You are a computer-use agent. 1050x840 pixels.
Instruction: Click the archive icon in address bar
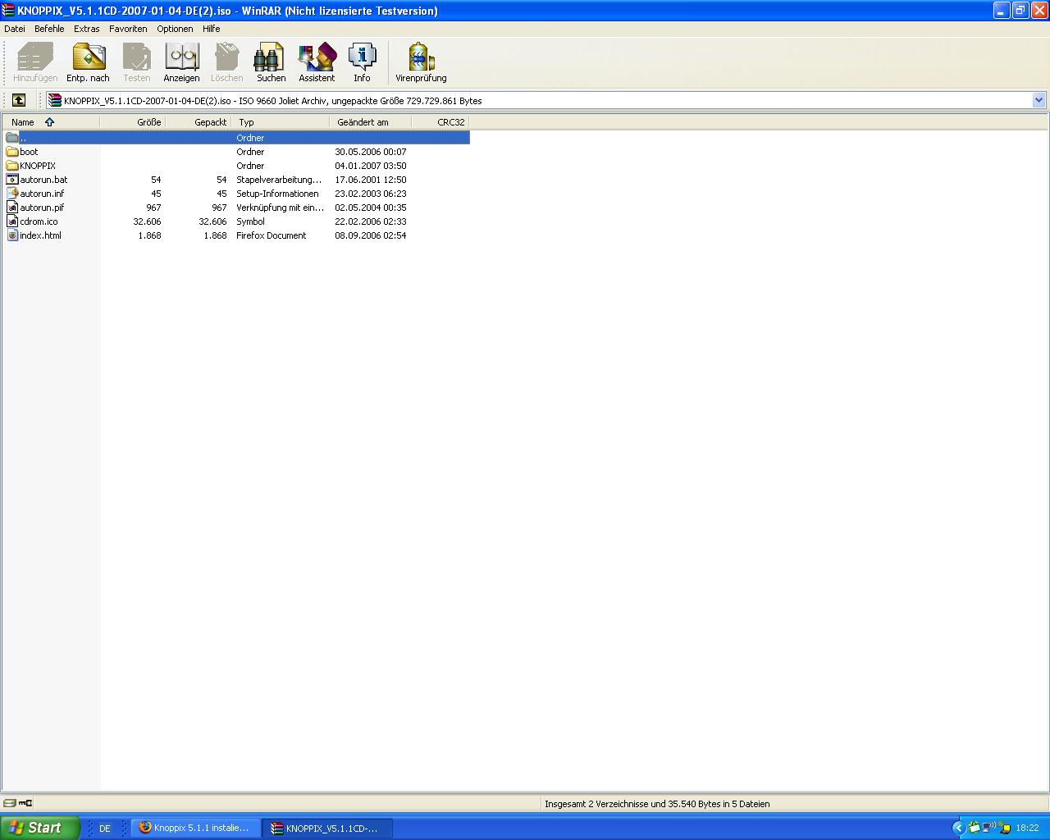click(55, 100)
